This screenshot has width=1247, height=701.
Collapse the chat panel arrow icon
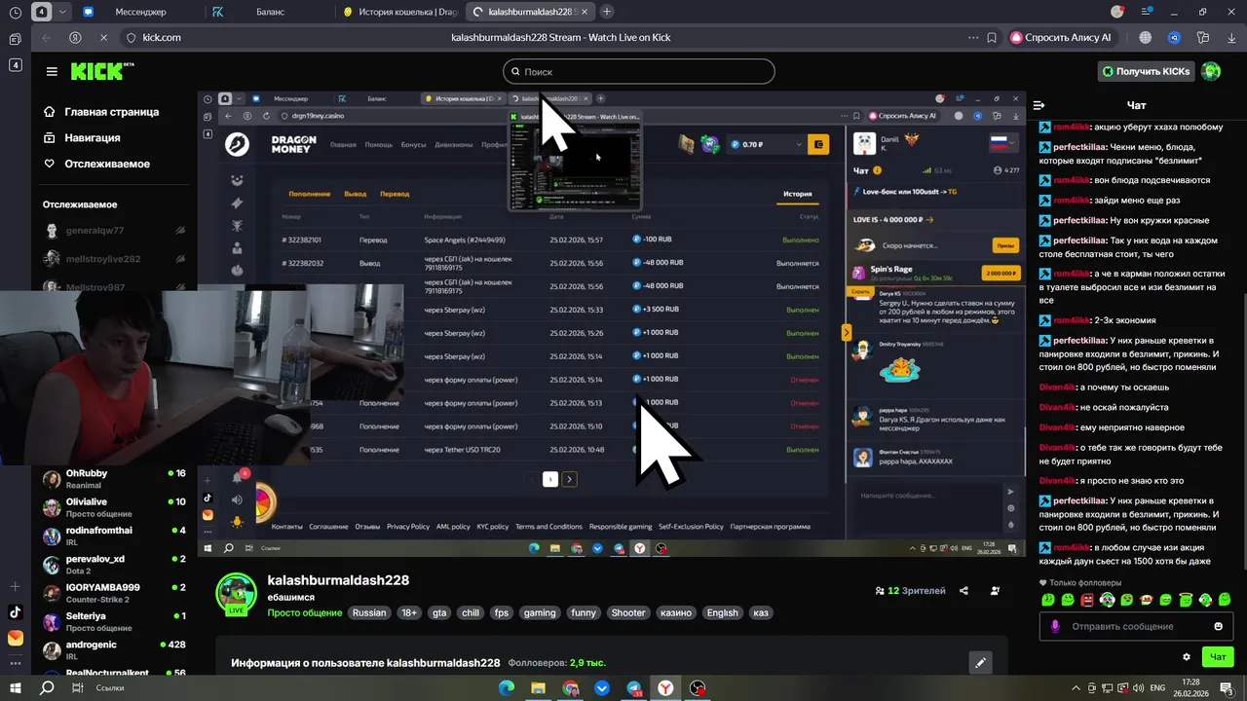pos(1039,105)
